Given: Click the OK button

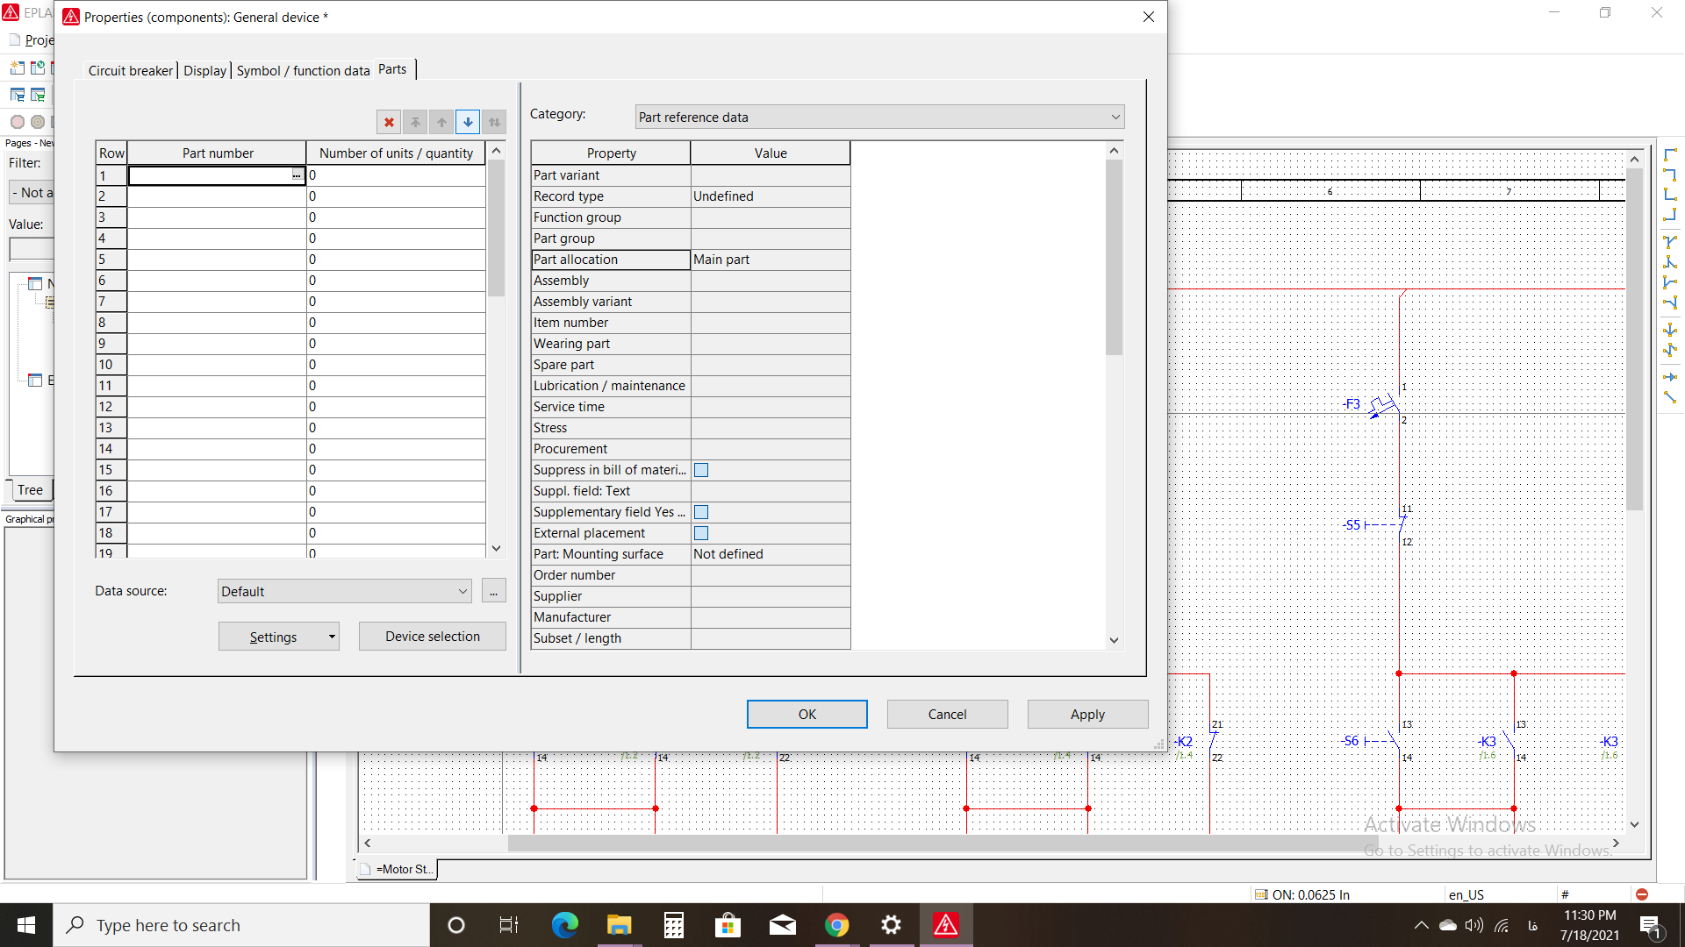Looking at the screenshot, I should [x=807, y=715].
